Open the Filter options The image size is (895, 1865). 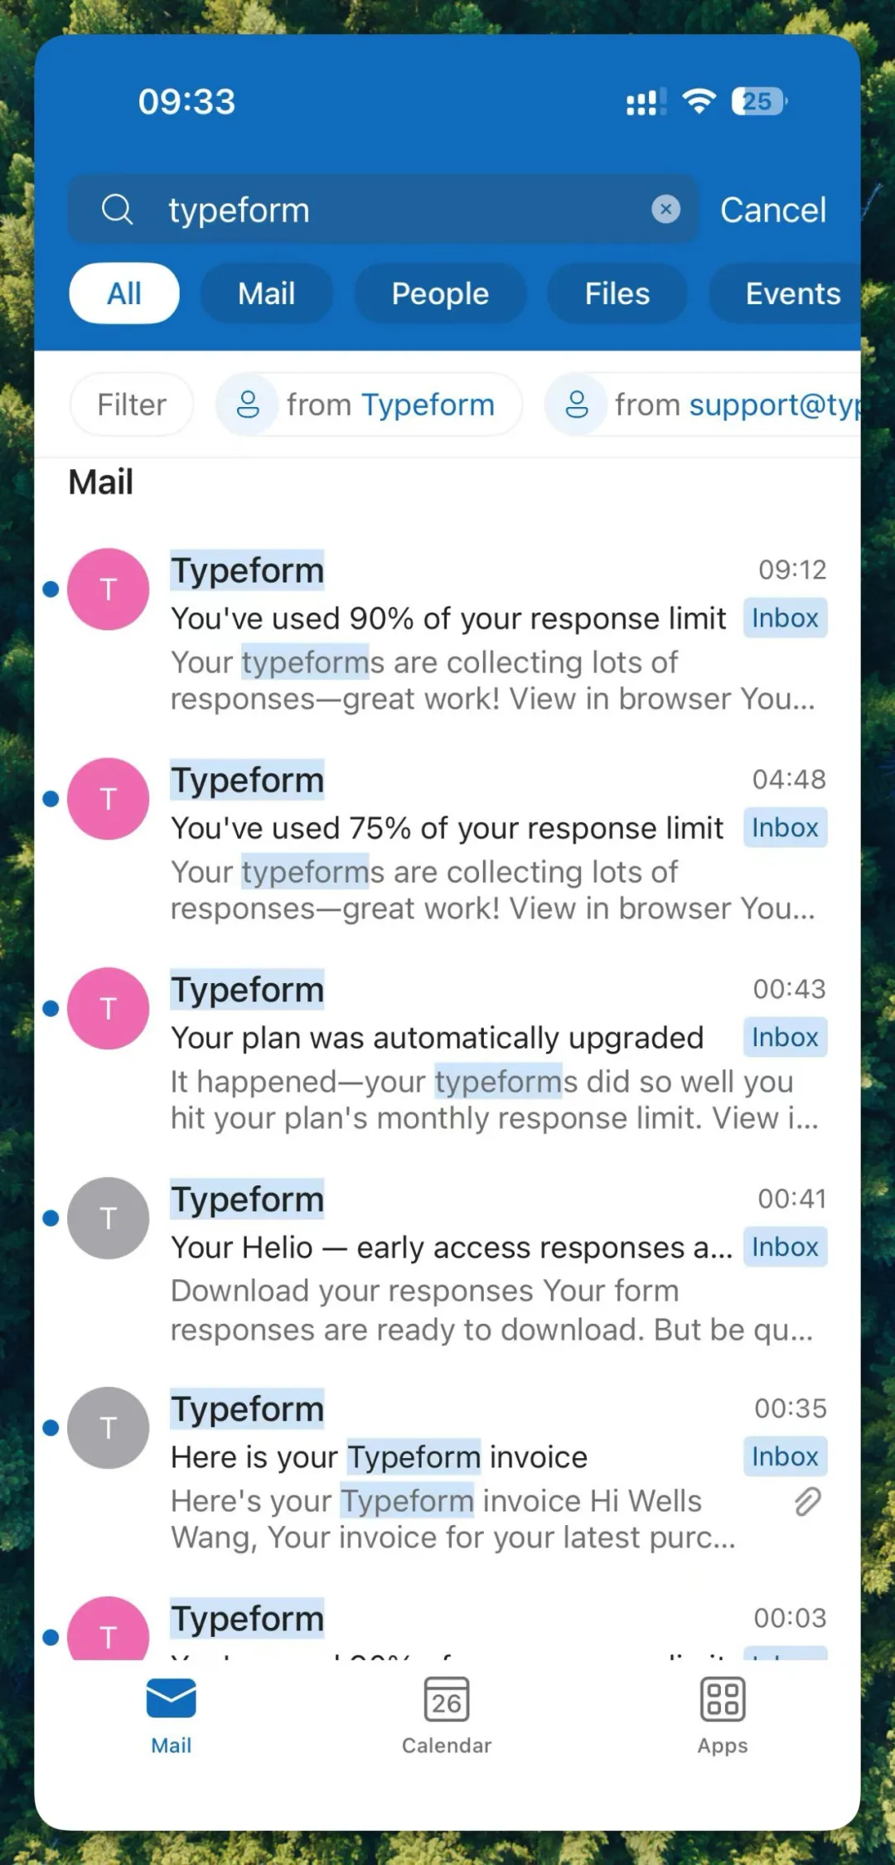click(x=132, y=404)
